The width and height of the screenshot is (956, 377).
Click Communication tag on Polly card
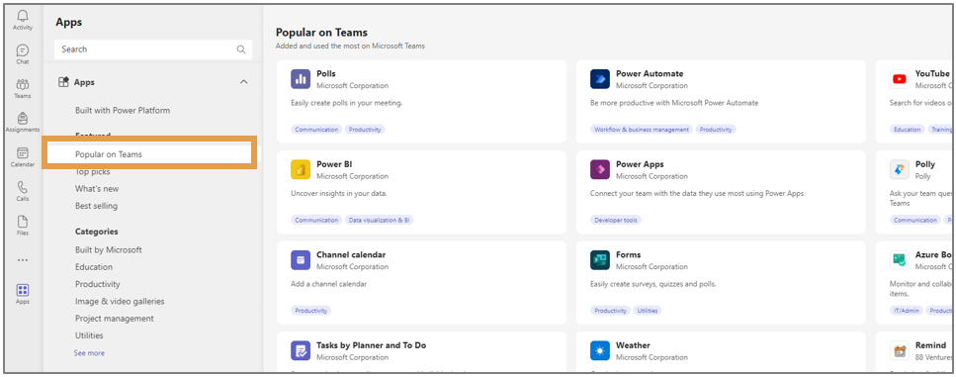pos(915,221)
